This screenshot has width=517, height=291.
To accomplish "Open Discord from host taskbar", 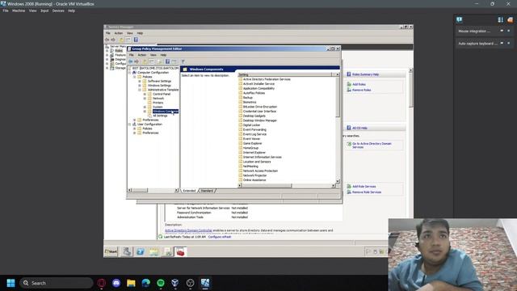I will [x=116, y=283].
